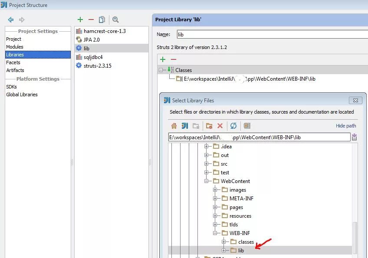
Task: Open Facets settings
Action: click(13, 62)
